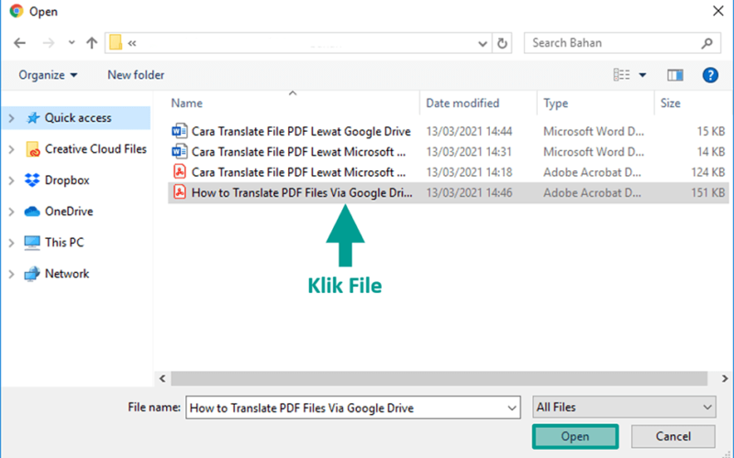Click Word icon of 14:31 document
Screen dimensions: 734x458
[180, 151]
